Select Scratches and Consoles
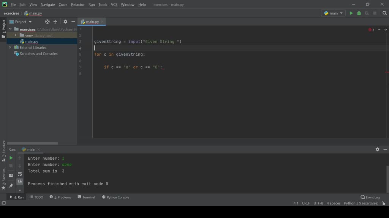The image size is (389, 218). [38, 54]
